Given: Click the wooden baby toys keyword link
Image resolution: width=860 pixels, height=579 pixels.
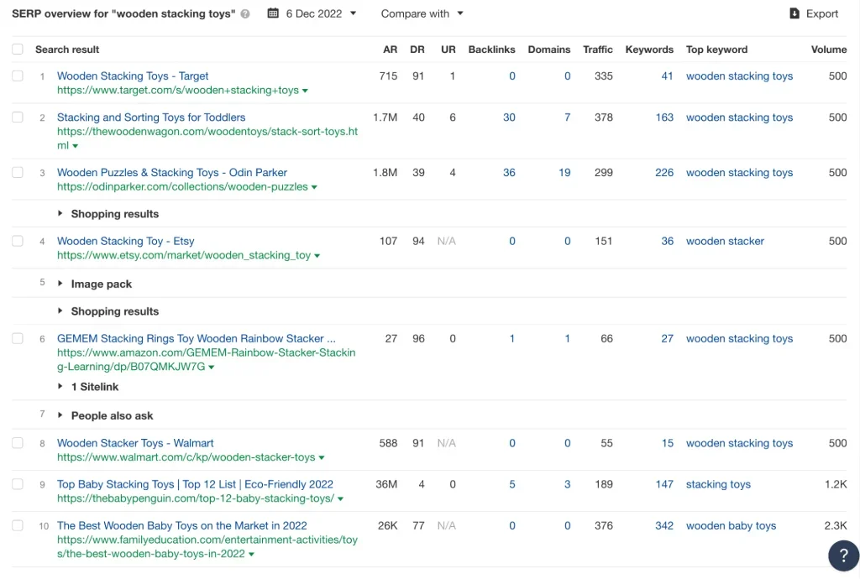Looking at the screenshot, I should (x=732, y=525).
